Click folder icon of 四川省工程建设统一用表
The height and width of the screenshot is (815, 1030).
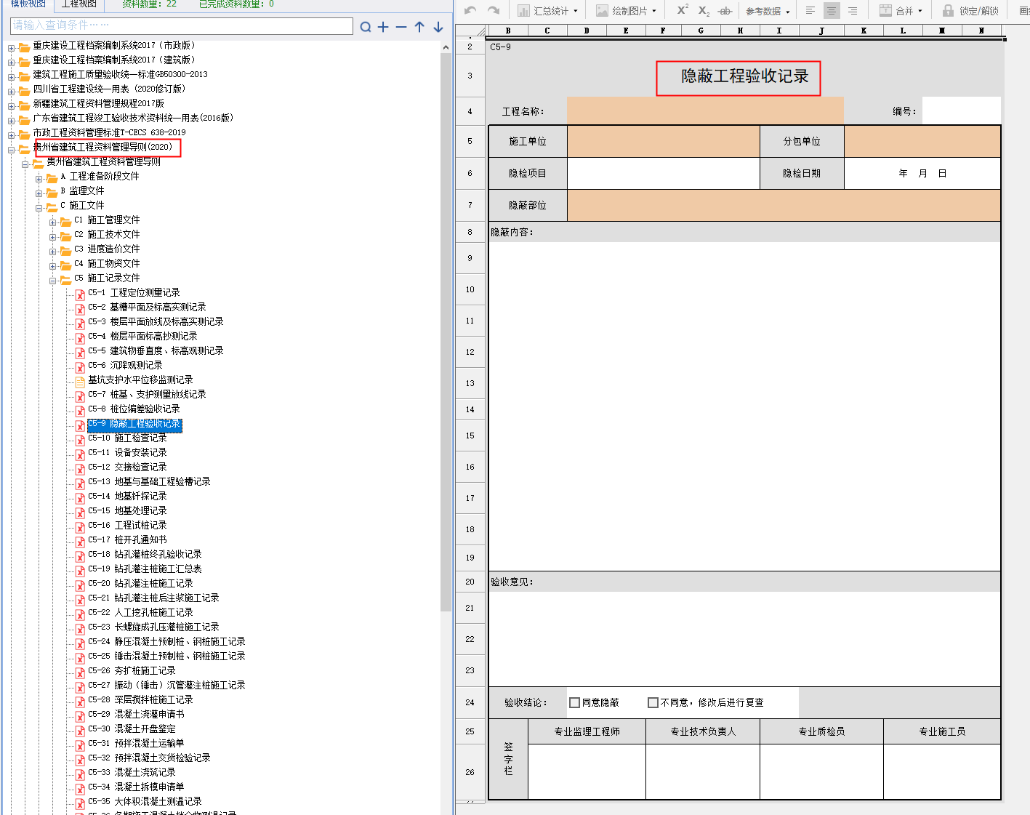pos(24,89)
